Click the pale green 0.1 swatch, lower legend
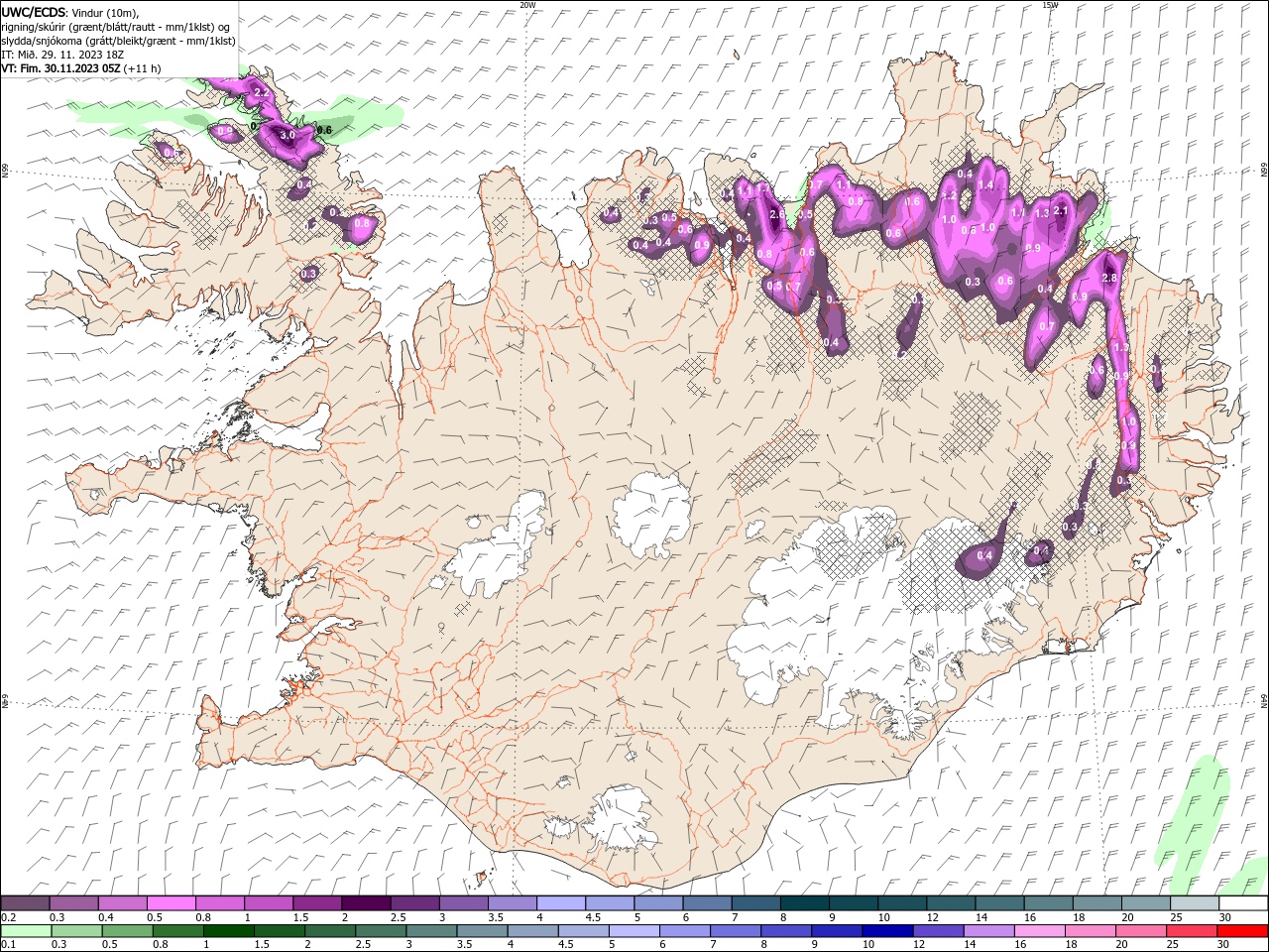This screenshot has height=952, width=1269. coord(27,931)
